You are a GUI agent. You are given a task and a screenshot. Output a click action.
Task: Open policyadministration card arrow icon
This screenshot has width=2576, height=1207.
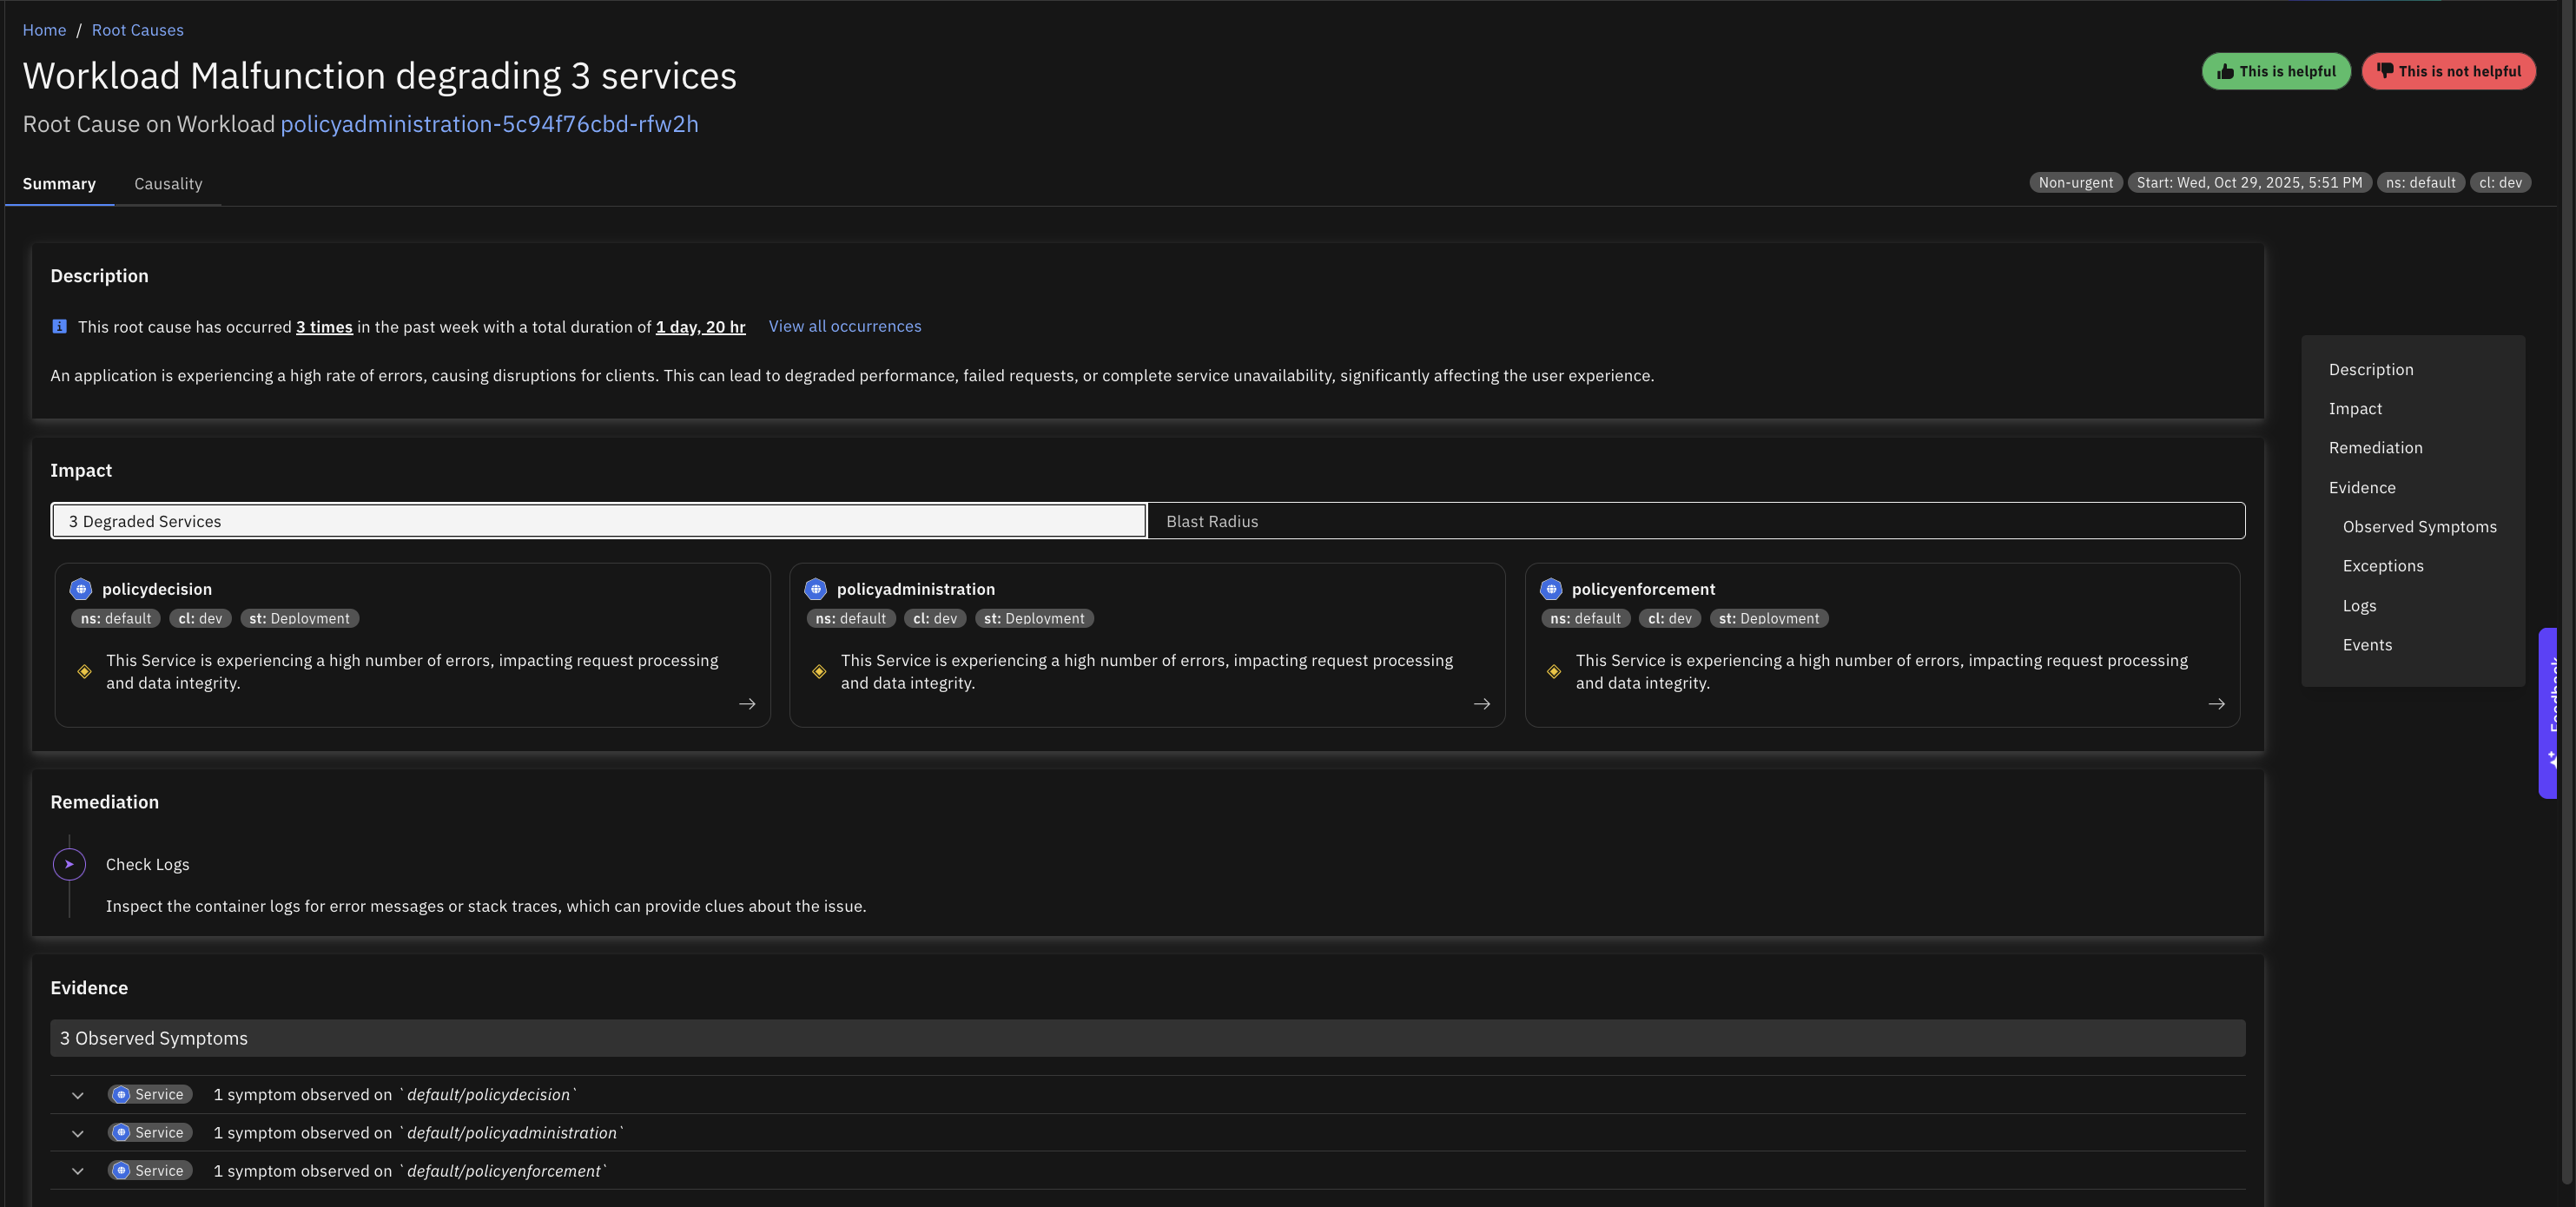coord(1481,704)
